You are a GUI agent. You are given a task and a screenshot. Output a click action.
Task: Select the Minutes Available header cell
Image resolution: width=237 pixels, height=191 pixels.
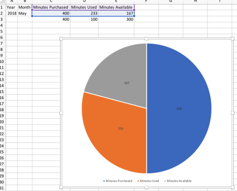coord(116,7)
